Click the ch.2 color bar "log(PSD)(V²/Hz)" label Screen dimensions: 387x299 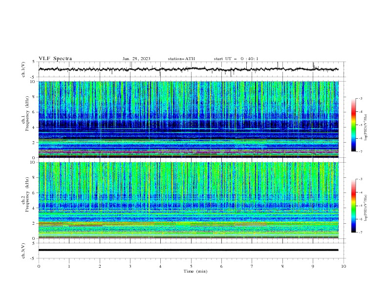[366, 208]
